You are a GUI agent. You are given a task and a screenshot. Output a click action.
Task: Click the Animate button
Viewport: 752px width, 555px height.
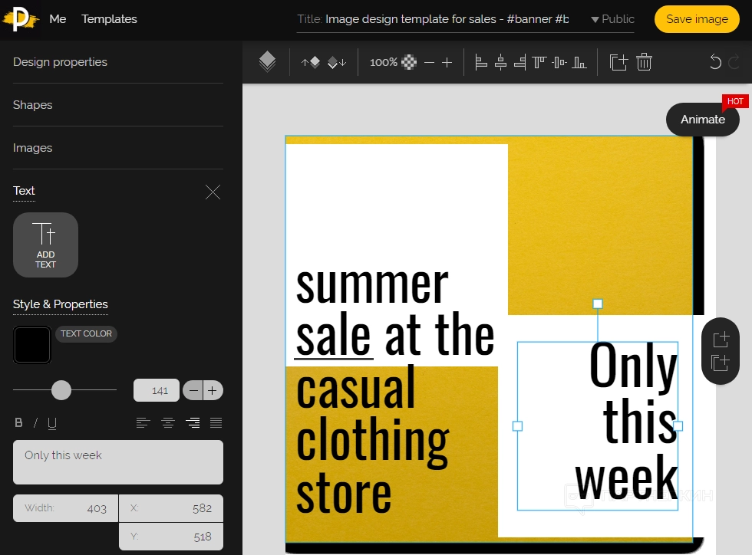tap(702, 120)
